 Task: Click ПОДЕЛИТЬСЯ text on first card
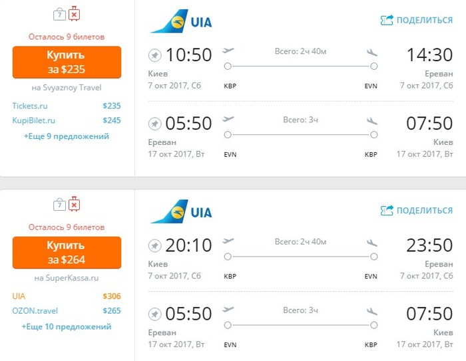[424, 20]
